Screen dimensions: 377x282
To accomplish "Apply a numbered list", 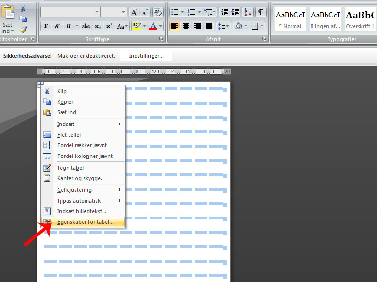I will coord(191,12).
